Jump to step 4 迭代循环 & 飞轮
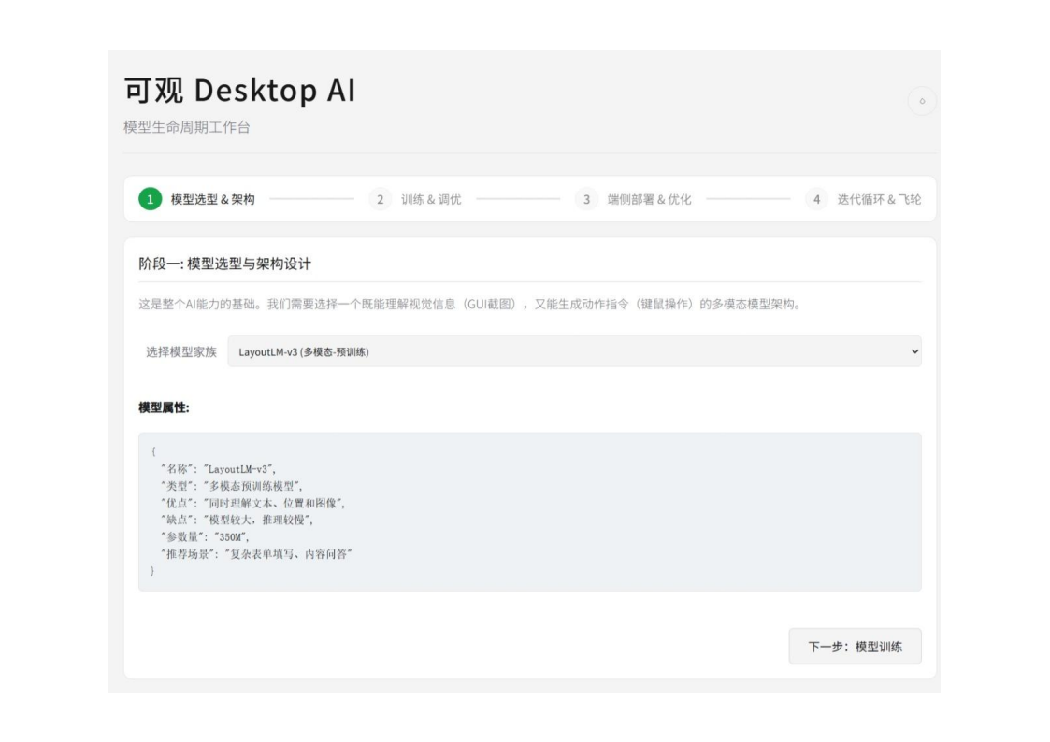This screenshot has height=742, width=1050. pos(863,199)
